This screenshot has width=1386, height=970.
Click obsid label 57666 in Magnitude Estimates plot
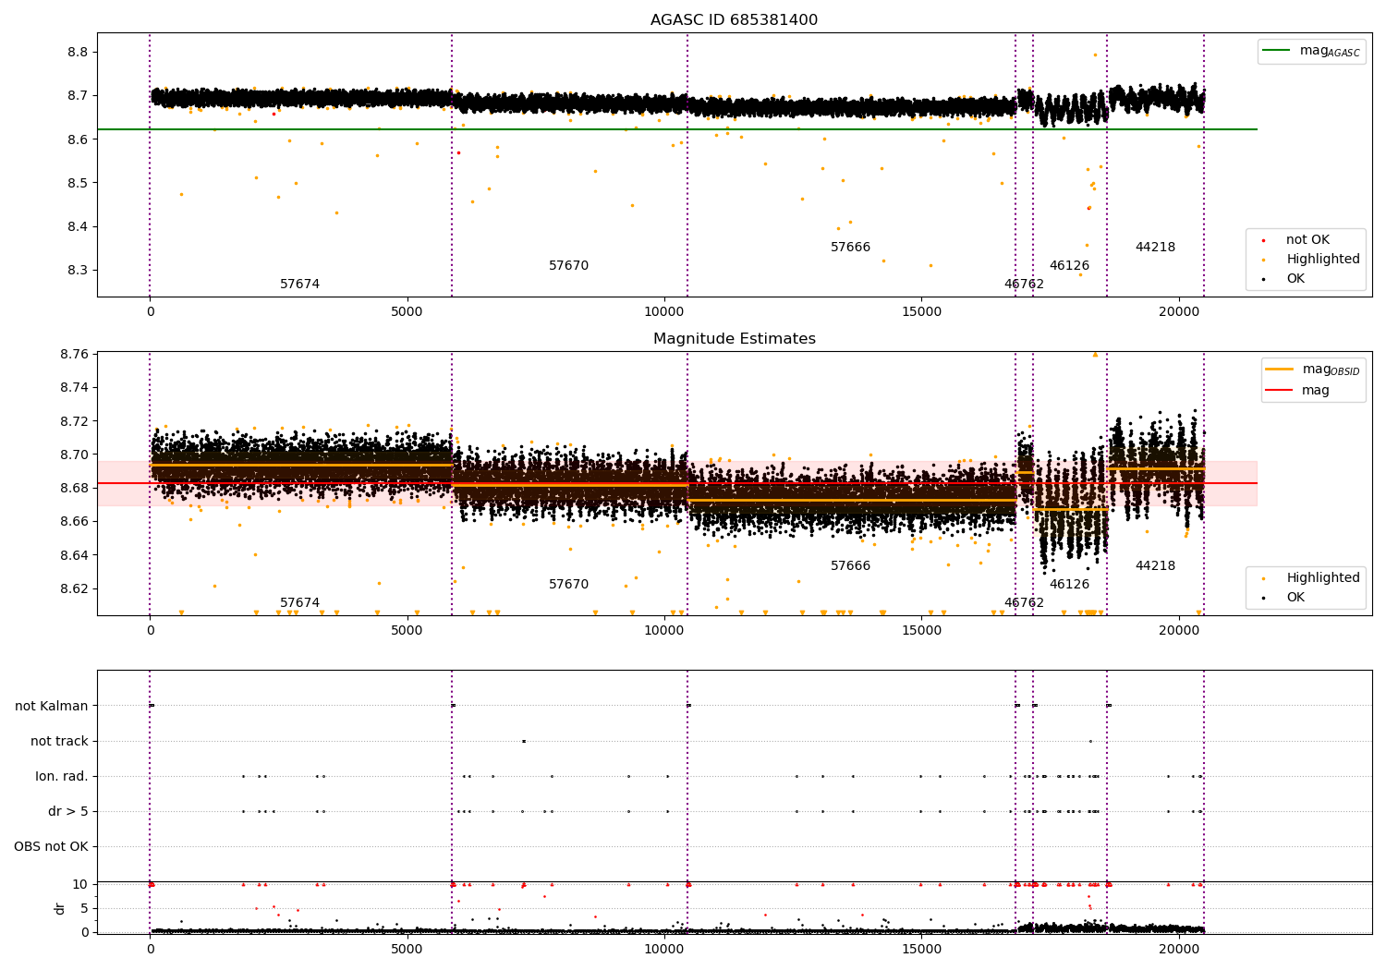[850, 566]
